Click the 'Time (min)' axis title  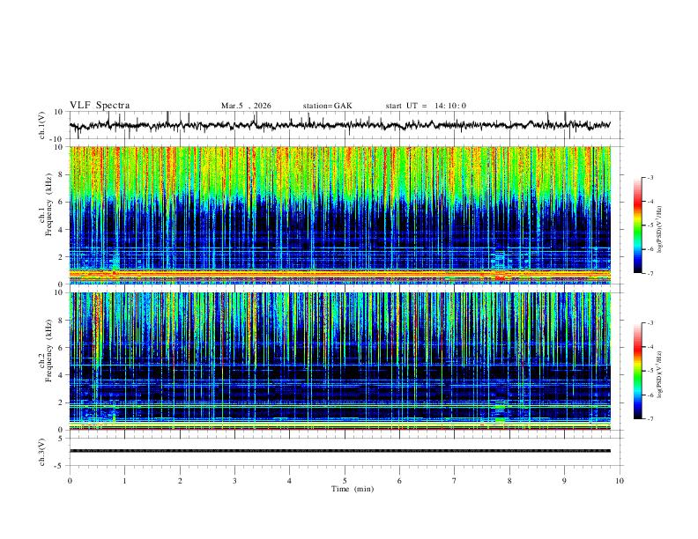pos(353,489)
